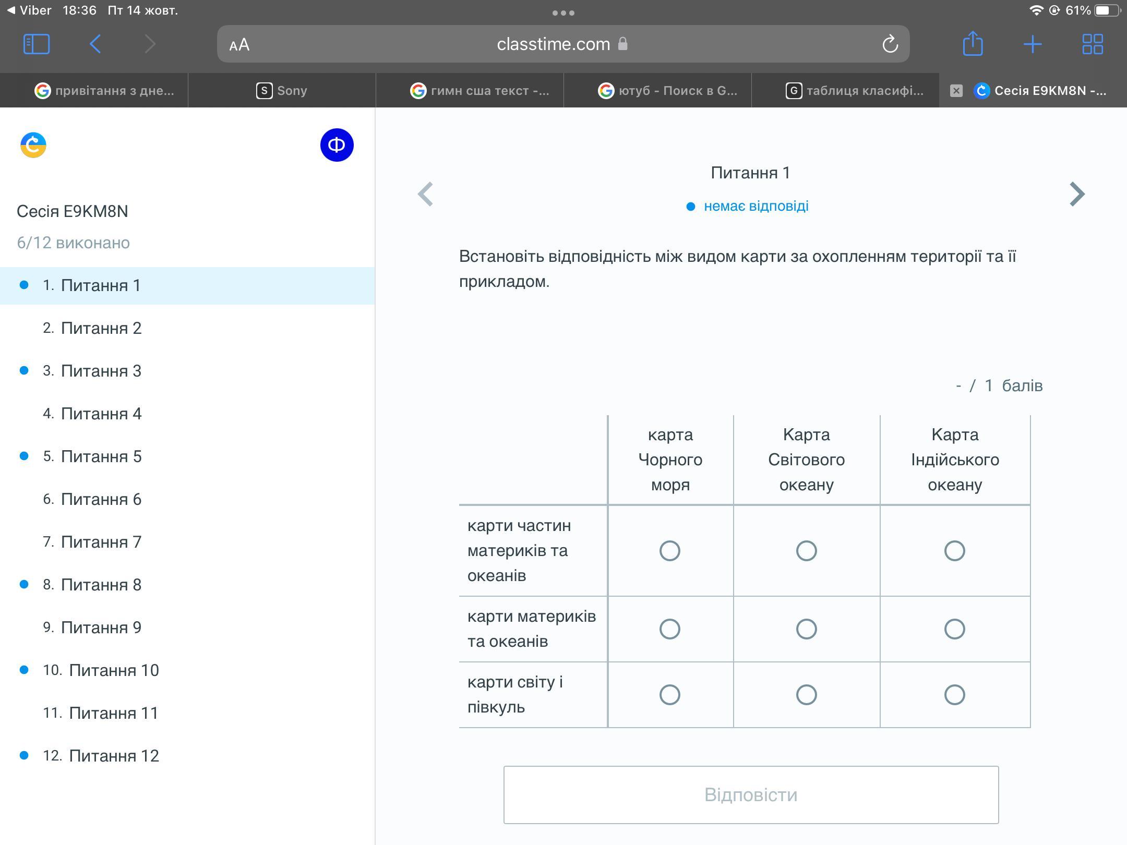Close the Сесія E9KM8N tab

coord(956,91)
